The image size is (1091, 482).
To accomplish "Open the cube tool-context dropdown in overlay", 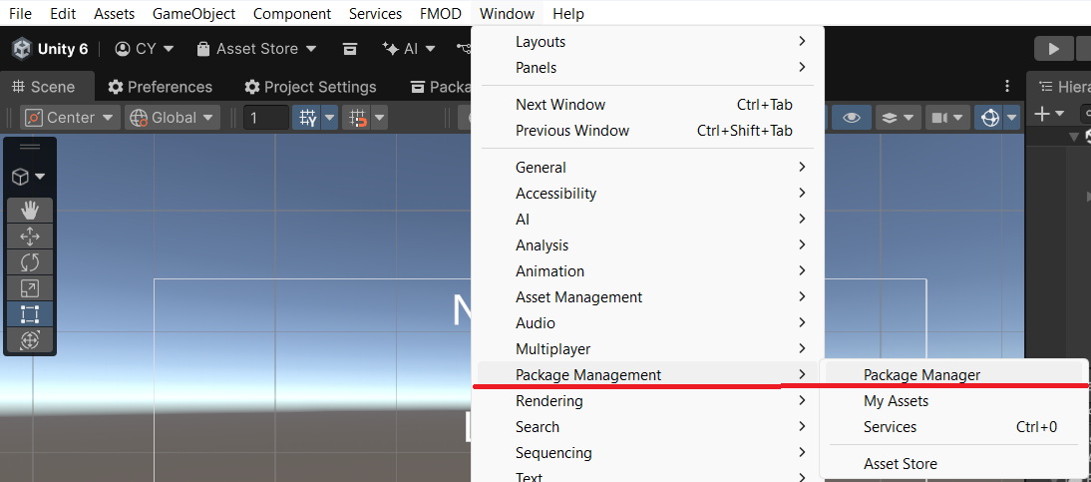I will [x=29, y=177].
